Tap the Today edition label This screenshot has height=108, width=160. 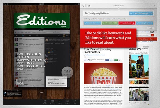(41, 92)
